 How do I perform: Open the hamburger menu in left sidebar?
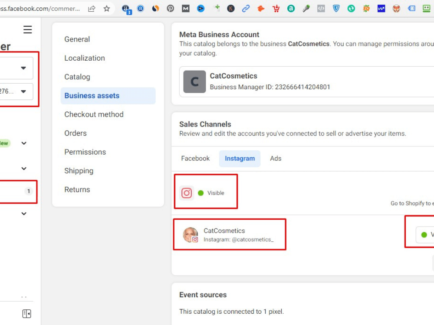click(27, 29)
